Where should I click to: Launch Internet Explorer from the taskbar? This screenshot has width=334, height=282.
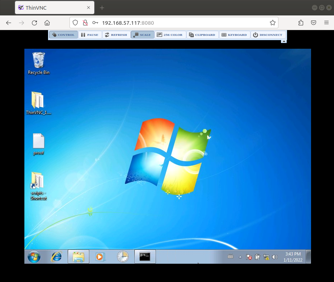(x=56, y=257)
